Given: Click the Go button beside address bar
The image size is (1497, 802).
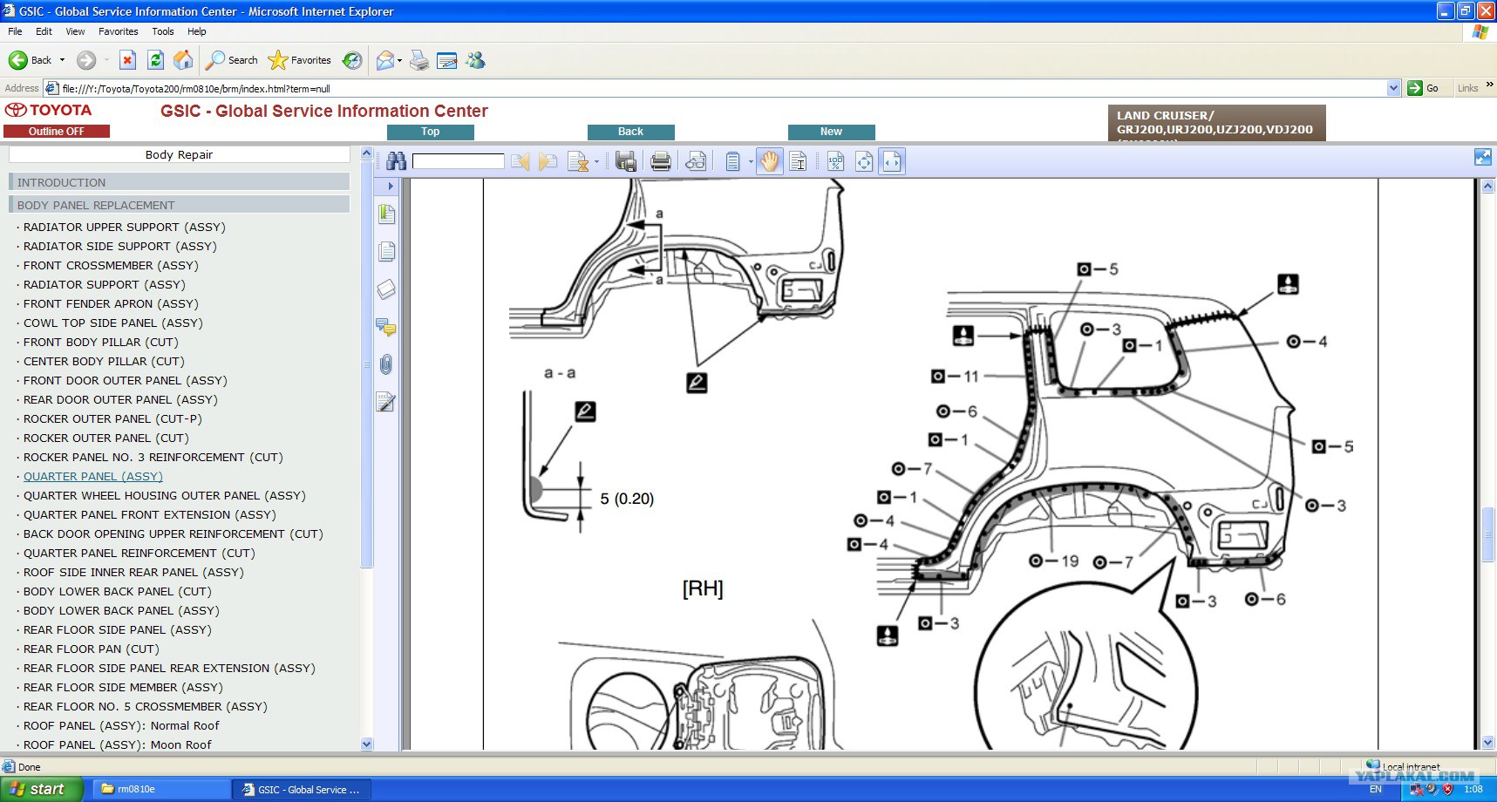Looking at the screenshot, I should coord(1423,88).
